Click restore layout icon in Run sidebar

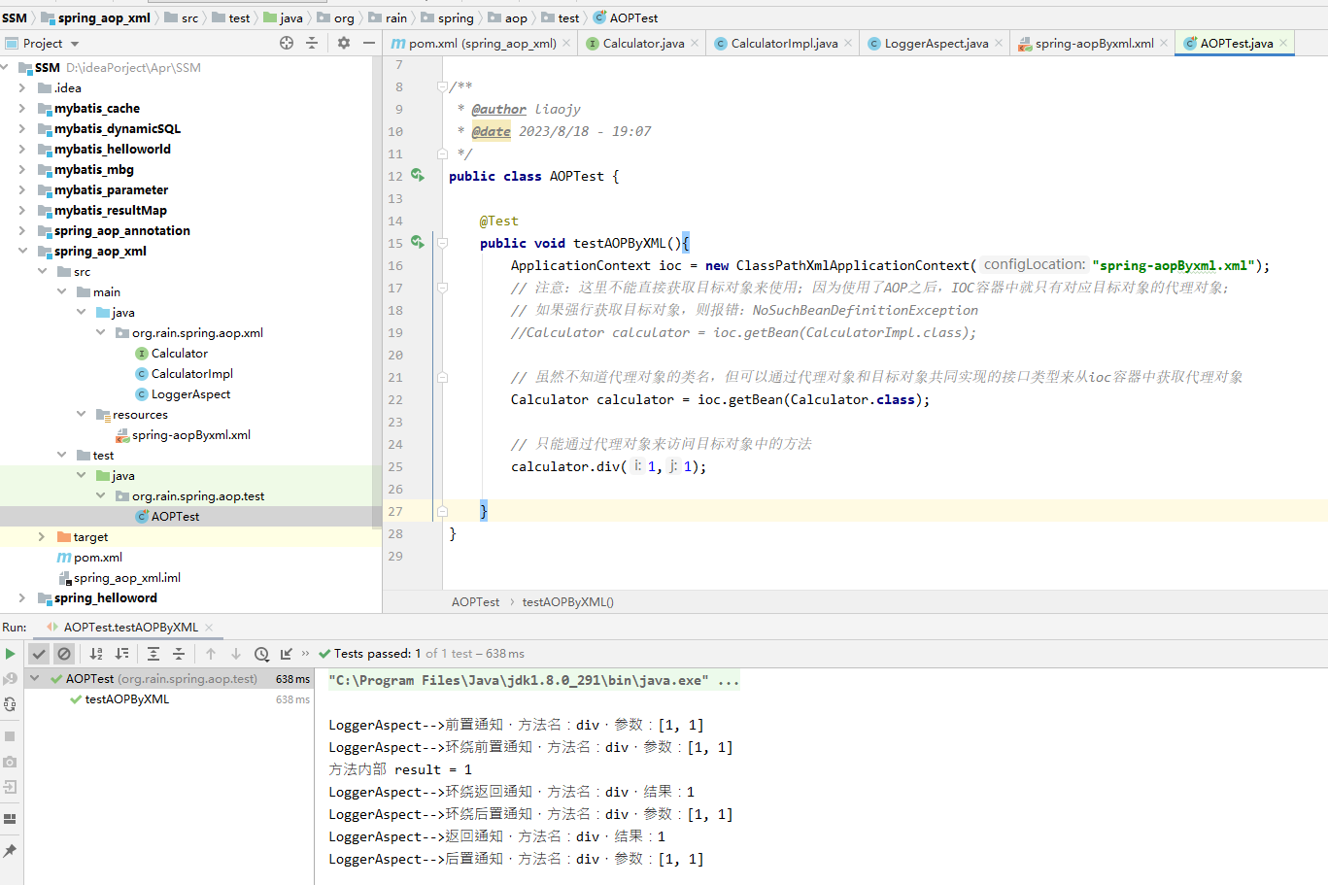[10, 819]
